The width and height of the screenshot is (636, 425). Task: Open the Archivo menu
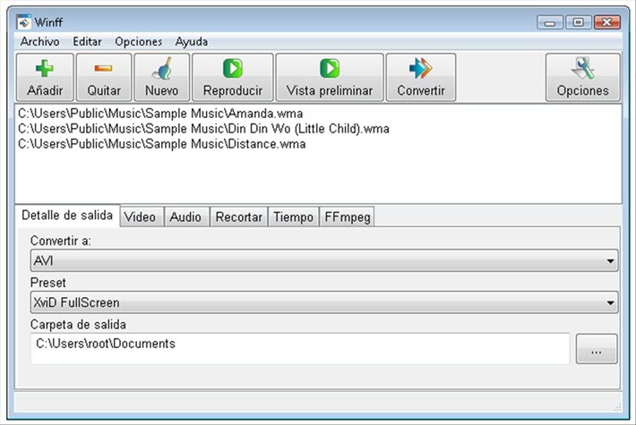point(39,41)
